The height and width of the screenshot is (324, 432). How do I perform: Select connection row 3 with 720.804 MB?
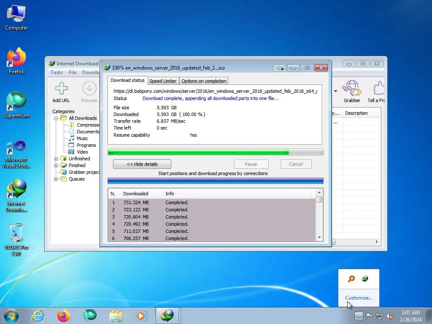tap(212, 217)
